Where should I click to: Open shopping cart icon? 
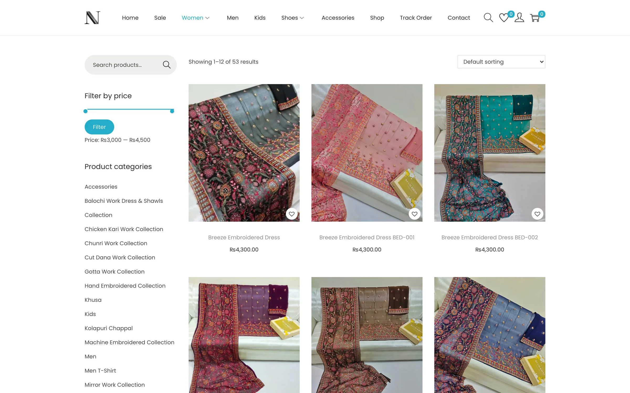(x=535, y=18)
